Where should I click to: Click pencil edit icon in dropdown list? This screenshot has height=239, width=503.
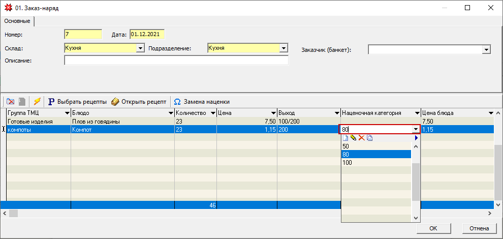(354, 138)
